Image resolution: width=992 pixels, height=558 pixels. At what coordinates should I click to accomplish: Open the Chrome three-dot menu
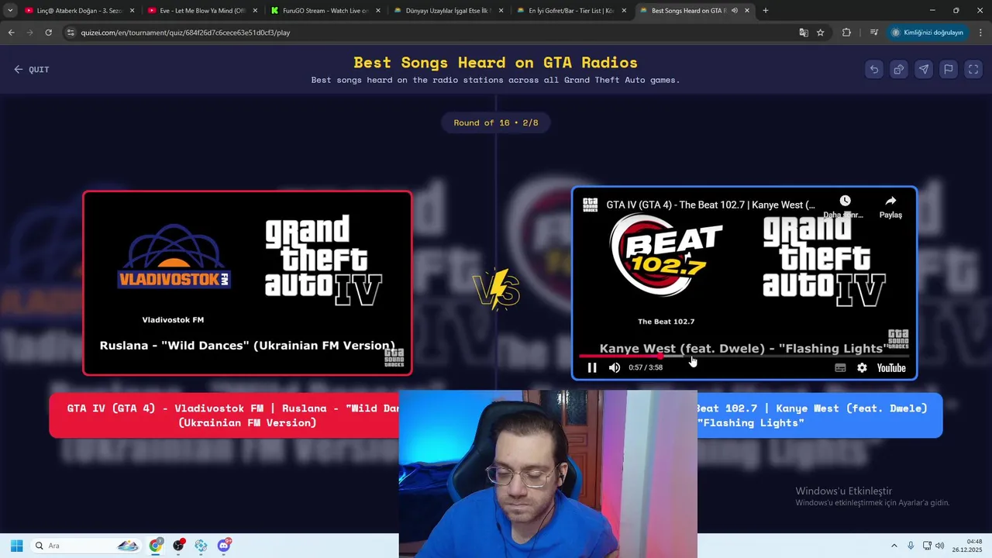(981, 33)
